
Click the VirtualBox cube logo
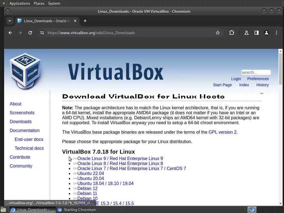click(x=25, y=71)
